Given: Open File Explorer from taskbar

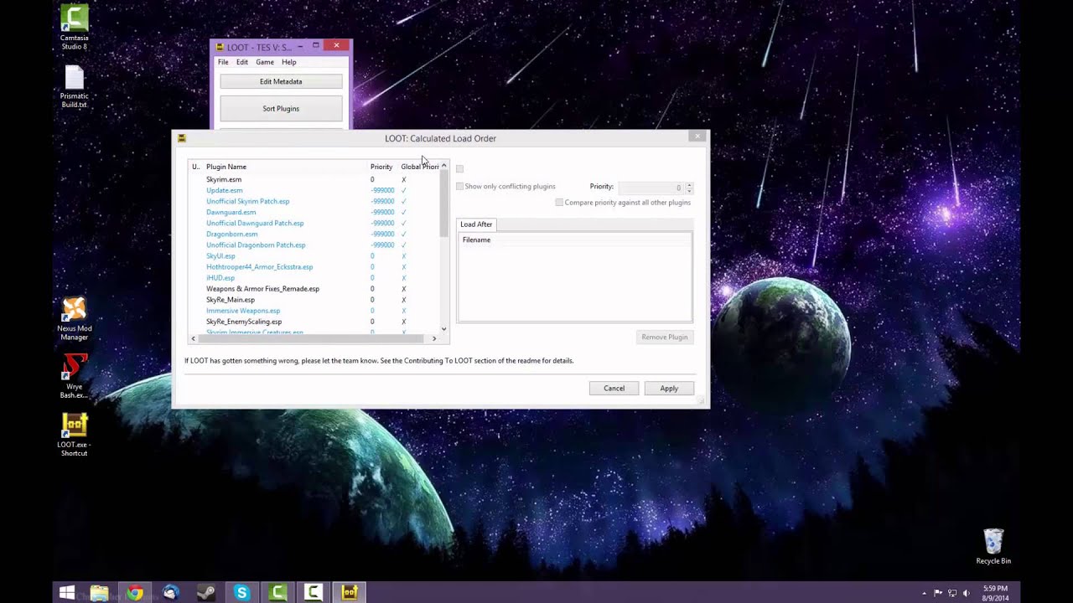Looking at the screenshot, I should 99,593.
